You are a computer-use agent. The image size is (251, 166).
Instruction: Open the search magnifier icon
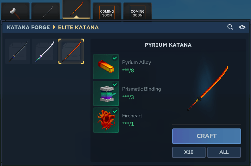[230, 27]
